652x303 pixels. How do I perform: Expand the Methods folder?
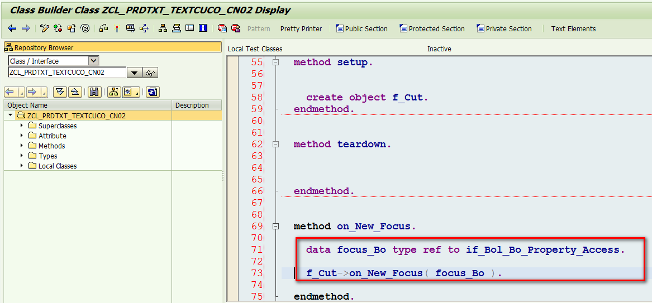coord(22,146)
